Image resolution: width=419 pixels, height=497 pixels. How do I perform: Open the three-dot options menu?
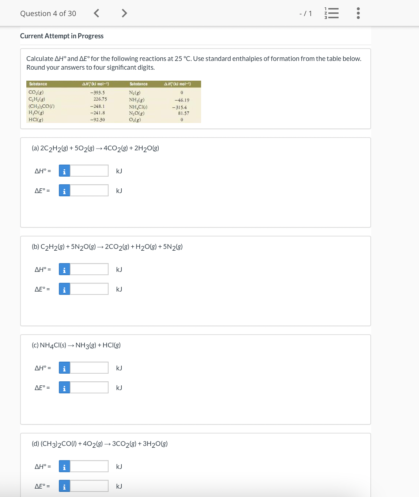[x=358, y=14]
